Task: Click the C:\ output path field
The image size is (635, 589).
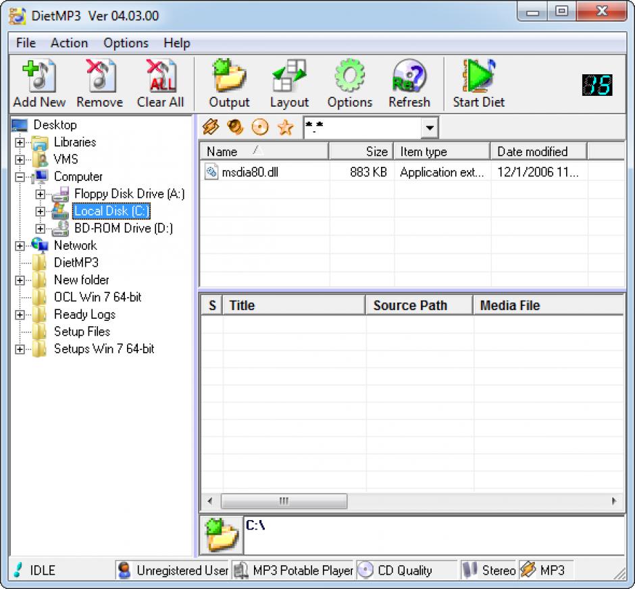Action: point(434,535)
